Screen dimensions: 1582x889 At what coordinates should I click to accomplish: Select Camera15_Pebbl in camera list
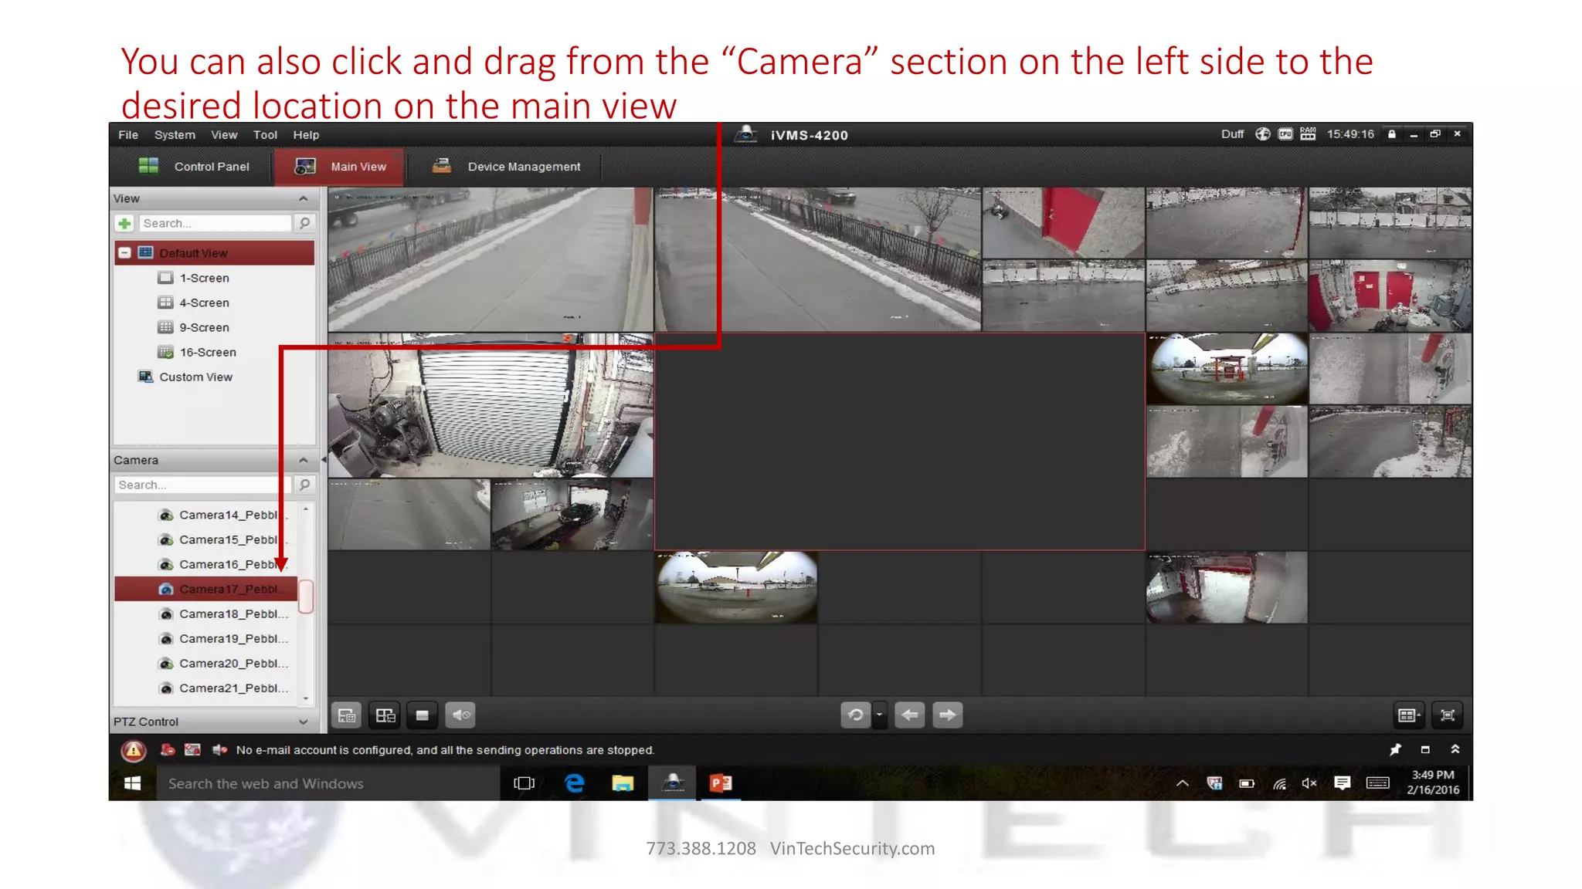(205, 539)
